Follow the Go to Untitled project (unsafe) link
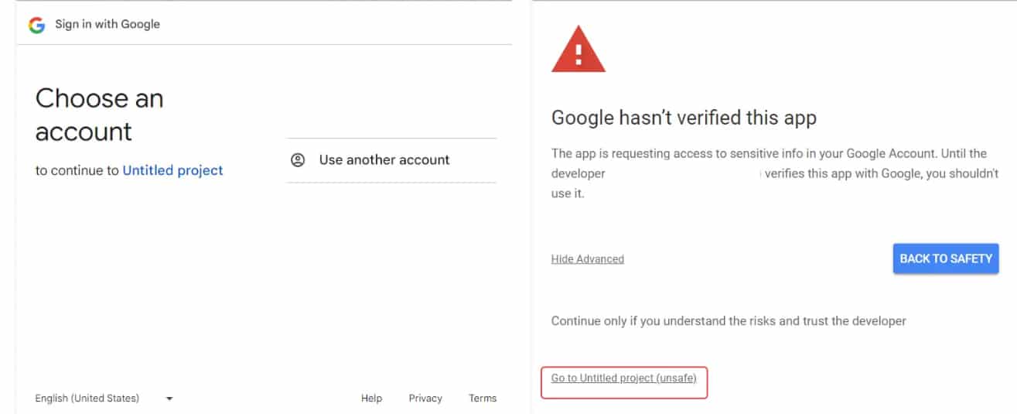 pos(623,378)
